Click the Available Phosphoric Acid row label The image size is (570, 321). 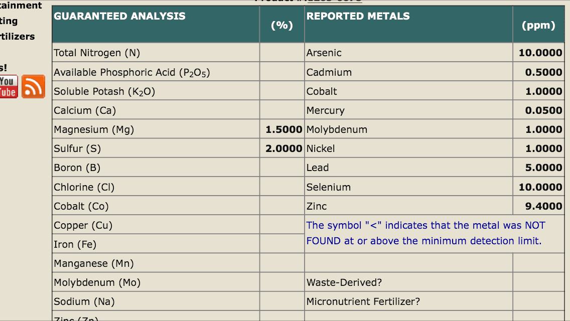coord(131,72)
